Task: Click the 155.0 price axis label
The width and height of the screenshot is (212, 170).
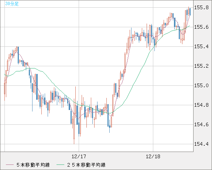Action: (201, 85)
